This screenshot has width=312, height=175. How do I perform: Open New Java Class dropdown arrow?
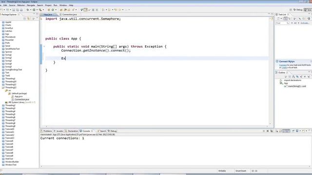click(x=56, y=10)
